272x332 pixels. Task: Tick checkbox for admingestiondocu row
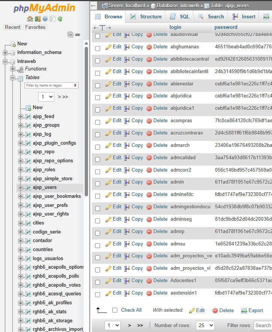(x=97, y=209)
